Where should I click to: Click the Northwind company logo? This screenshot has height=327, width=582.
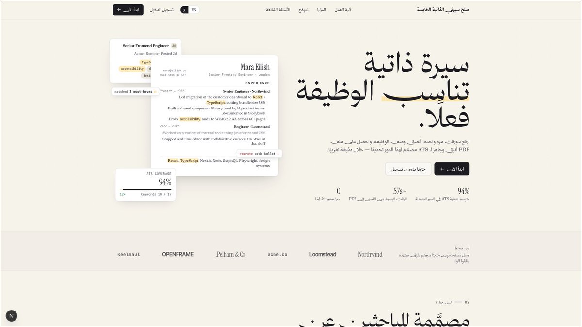click(370, 254)
